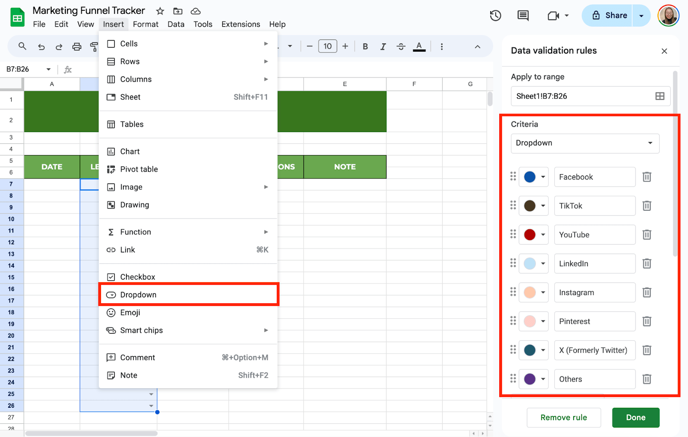Click the Remove rule button
The height and width of the screenshot is (437, 688).
click(564, 418)
